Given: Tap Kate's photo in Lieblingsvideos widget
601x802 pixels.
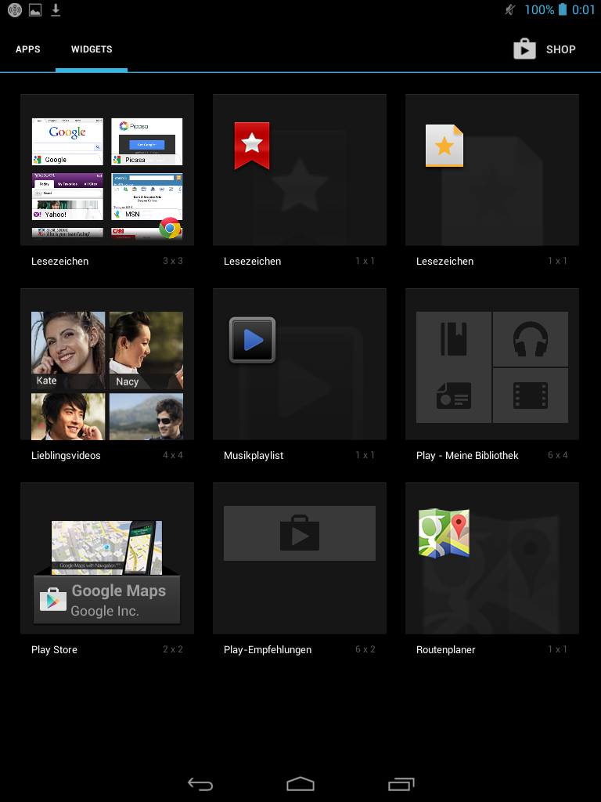Looking at the screenshot, I should (68, 350).
